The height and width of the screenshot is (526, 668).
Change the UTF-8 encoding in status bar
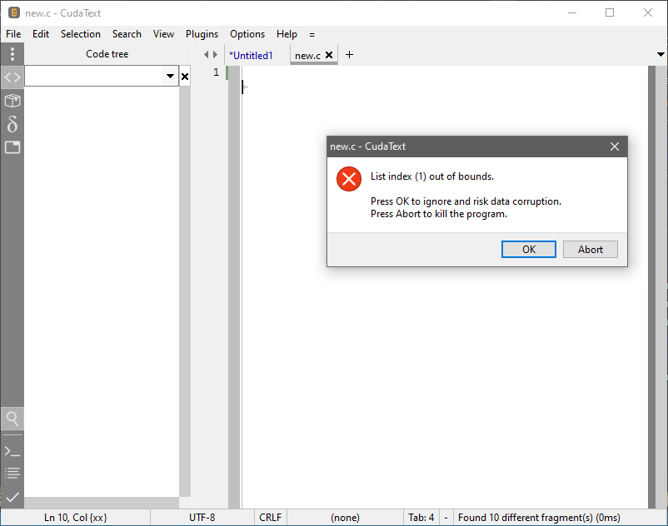[202, 518]
